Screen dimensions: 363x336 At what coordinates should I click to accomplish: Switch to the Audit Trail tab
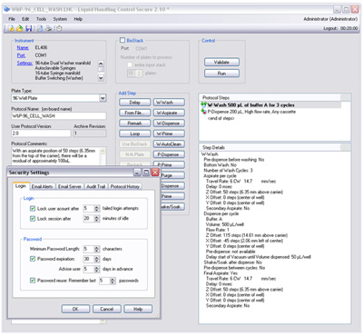(x=96, y=186)
